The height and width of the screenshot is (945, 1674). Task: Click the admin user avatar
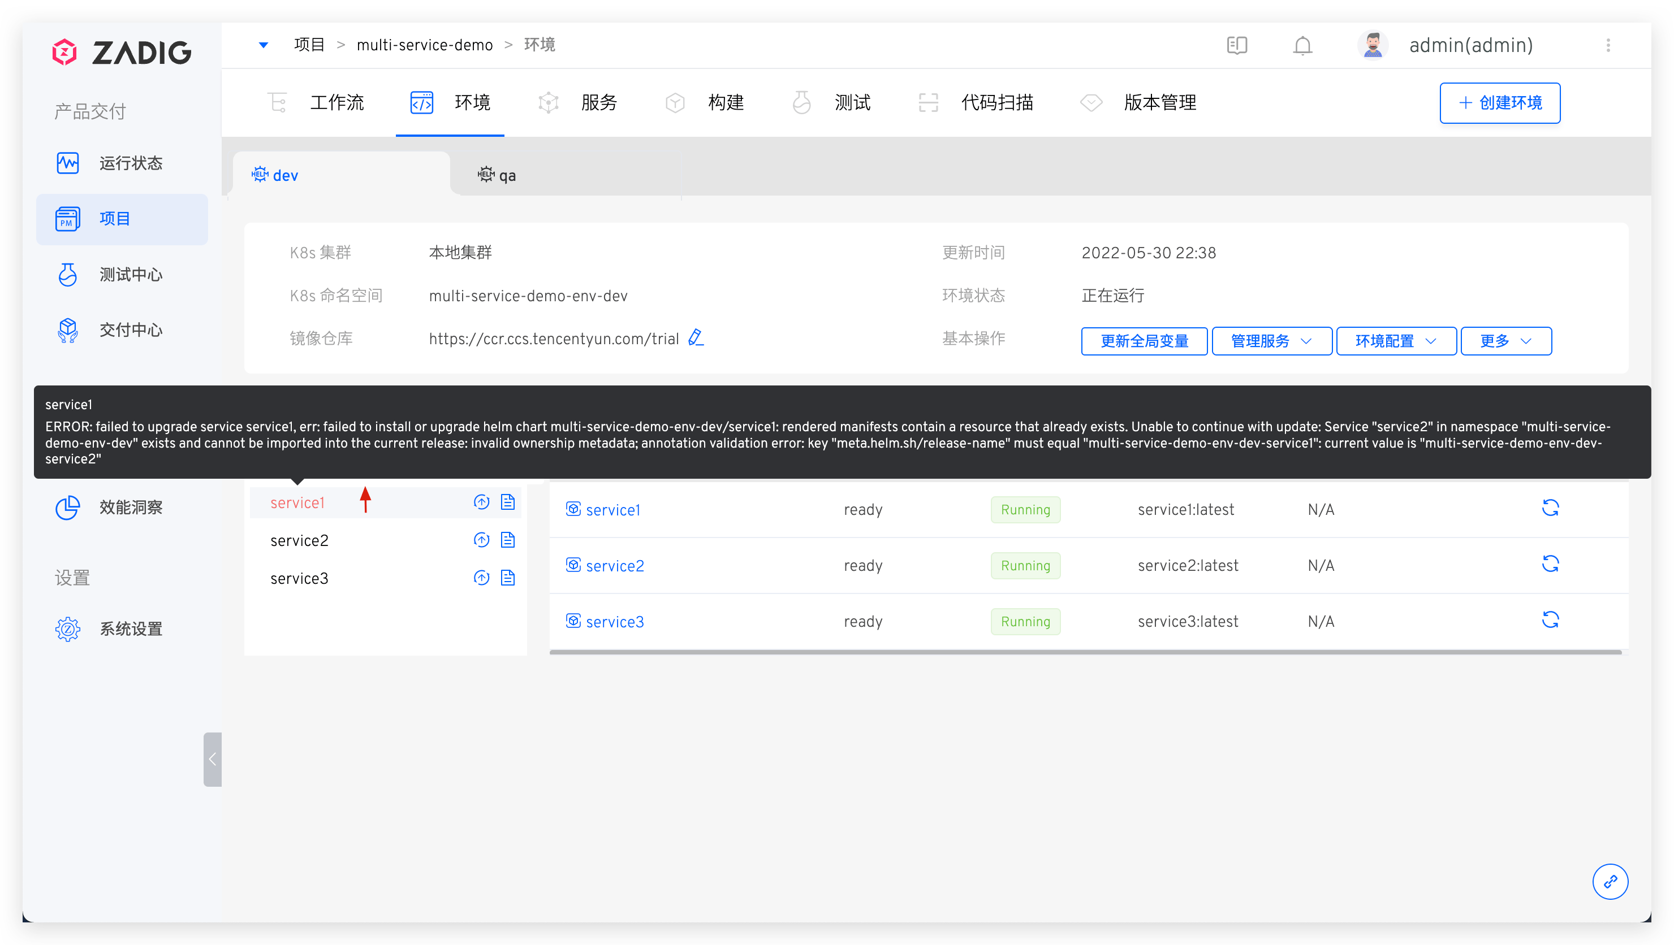pyautogui.click(x=1373, y=44)
